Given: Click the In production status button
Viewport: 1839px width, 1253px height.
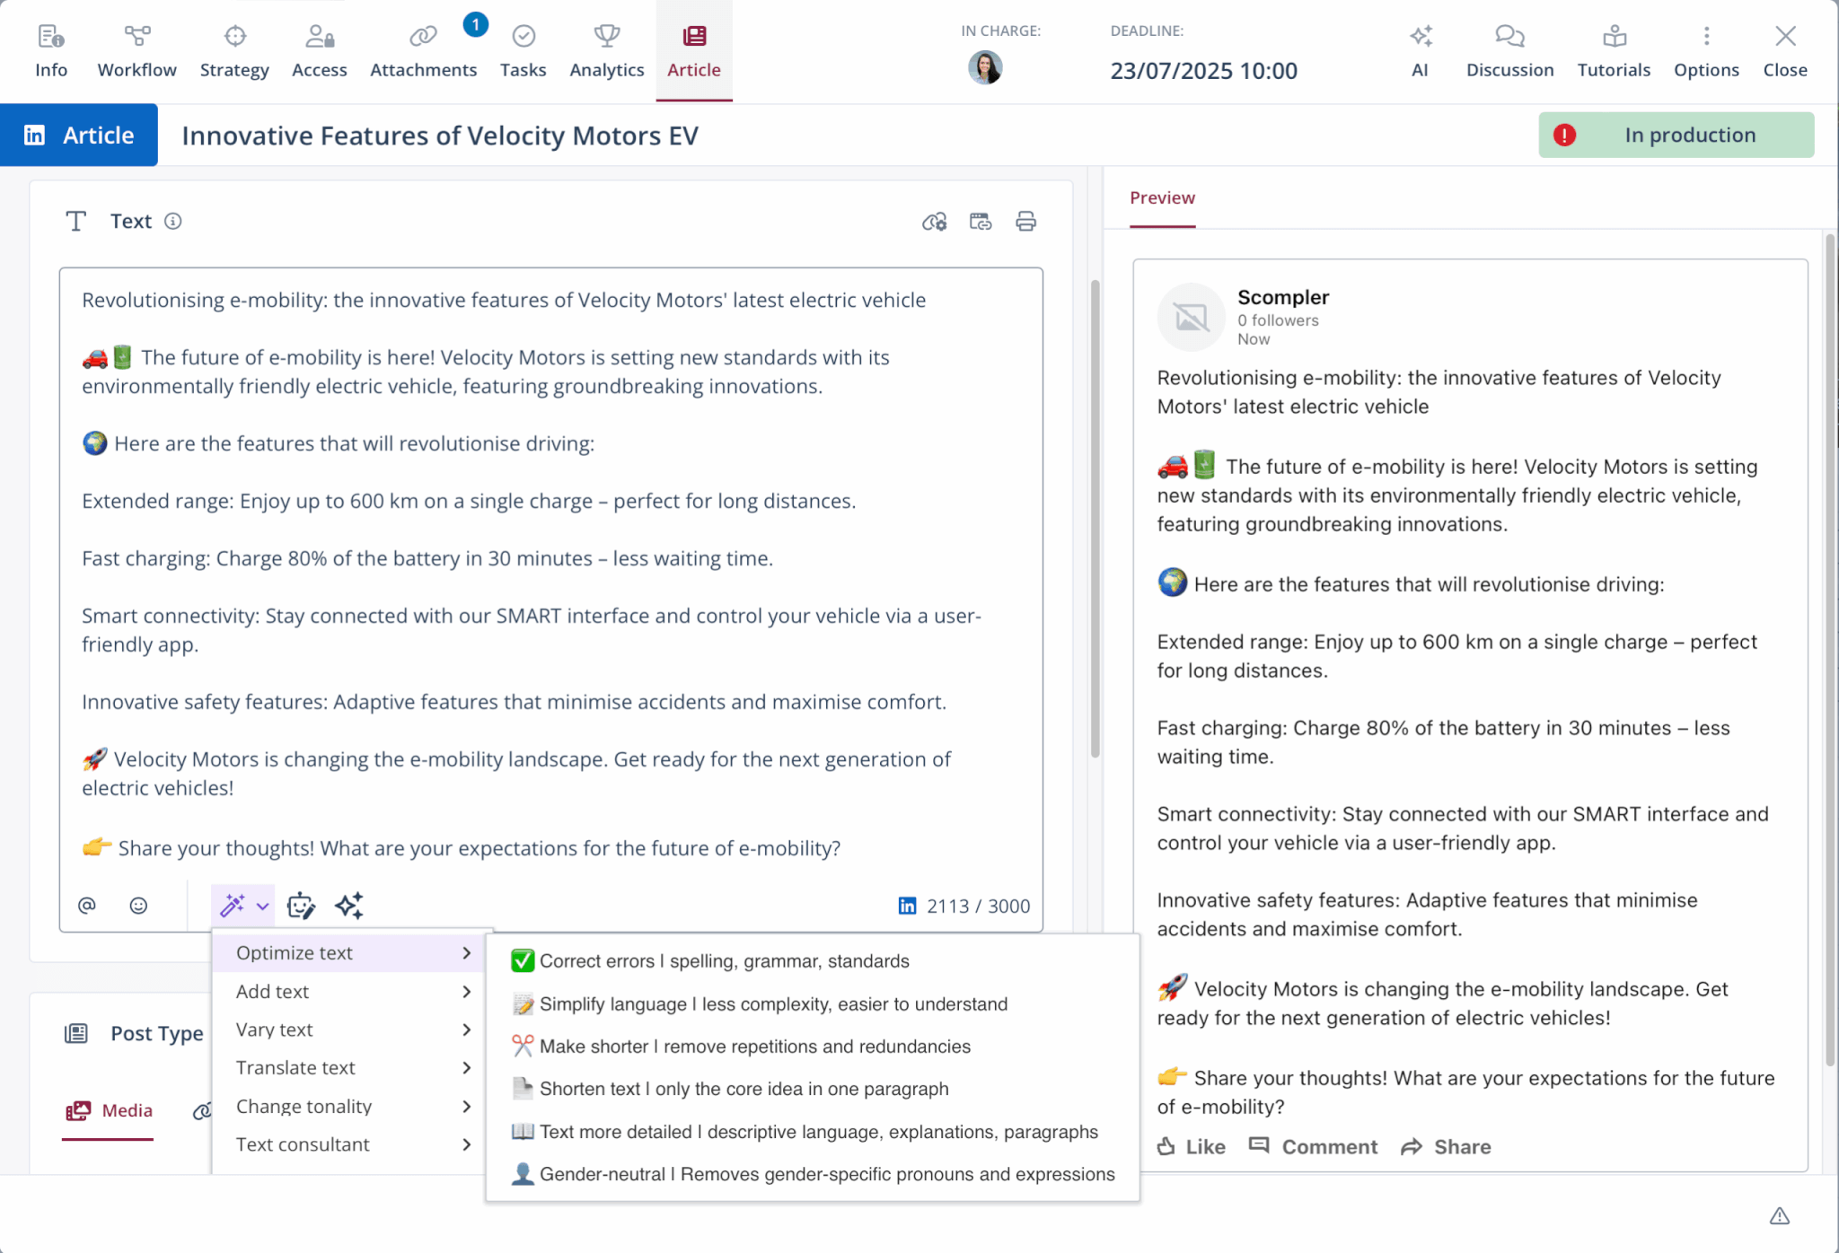Looking at the screenshot, I should point(1674,135).
